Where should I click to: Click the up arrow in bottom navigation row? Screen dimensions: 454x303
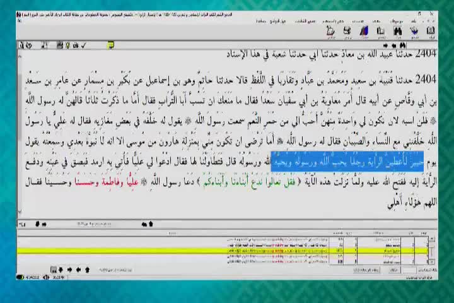coord(87,270)
